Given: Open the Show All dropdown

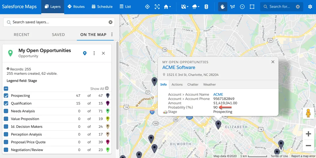Looking at the screenshot, I should (99, 88).
